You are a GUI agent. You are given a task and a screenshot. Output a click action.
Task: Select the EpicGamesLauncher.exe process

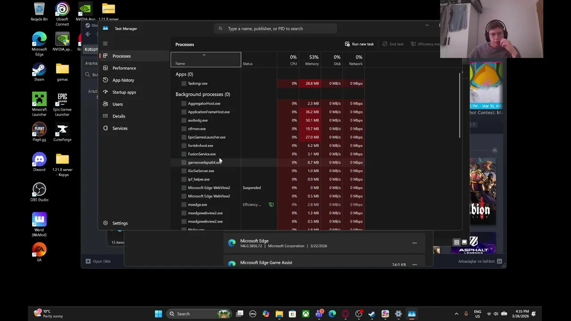(268, 137)
